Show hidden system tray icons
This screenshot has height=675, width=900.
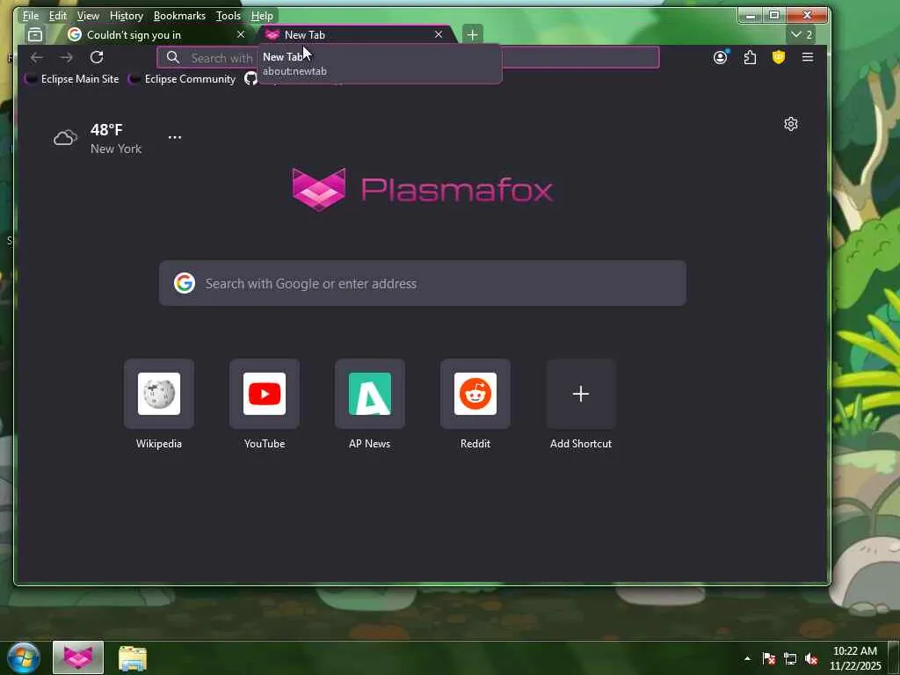[x=747, y=658]
